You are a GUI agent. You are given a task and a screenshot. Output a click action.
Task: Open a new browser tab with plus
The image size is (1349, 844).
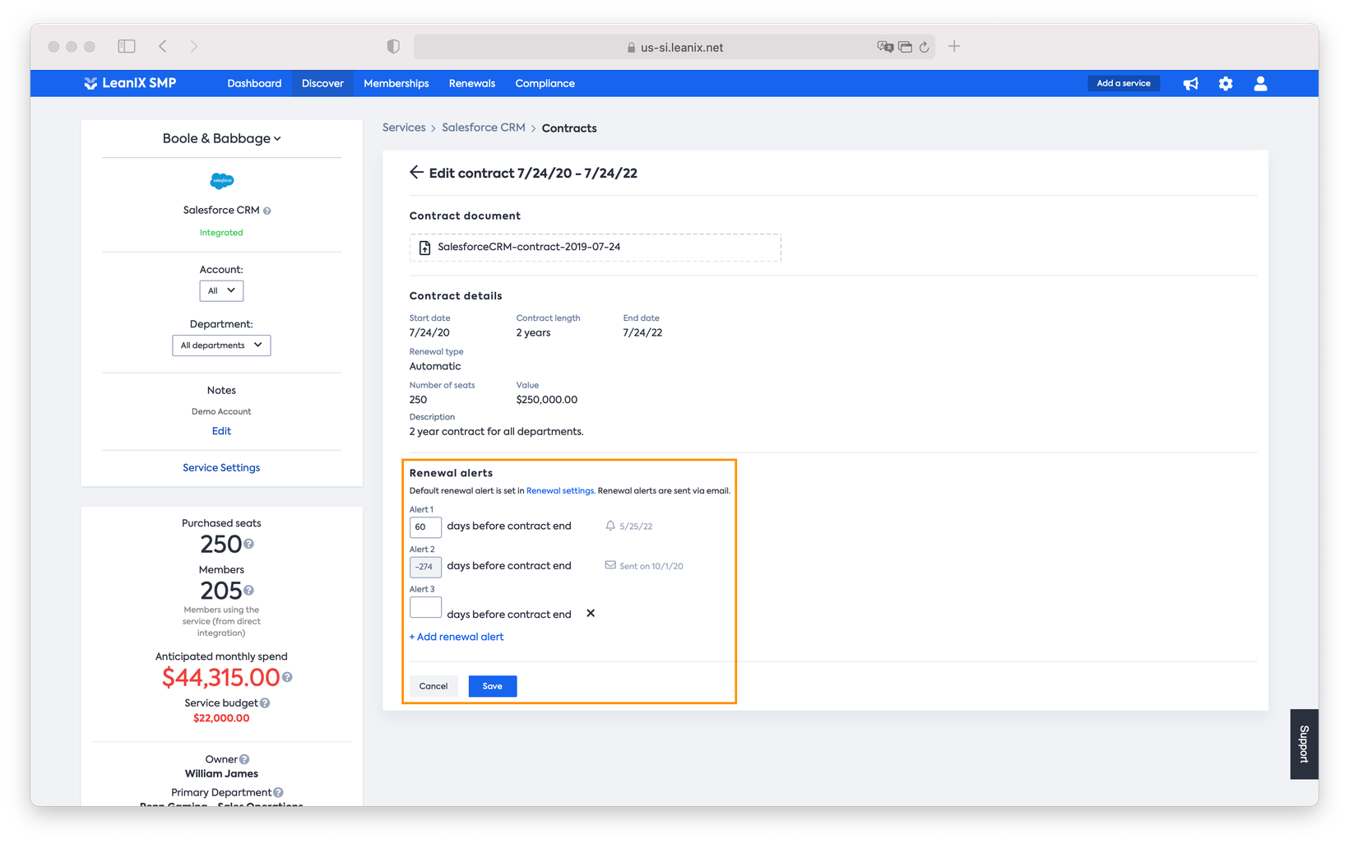[954, 47]
